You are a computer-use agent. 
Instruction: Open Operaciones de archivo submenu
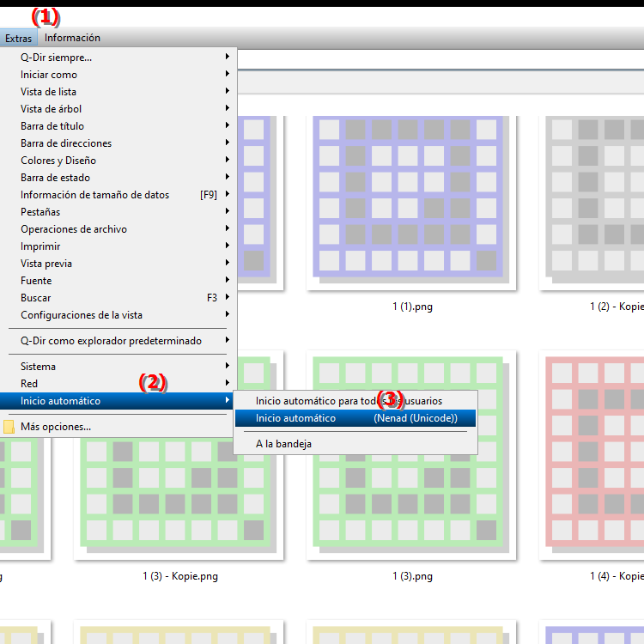click(x=118, y=229)
